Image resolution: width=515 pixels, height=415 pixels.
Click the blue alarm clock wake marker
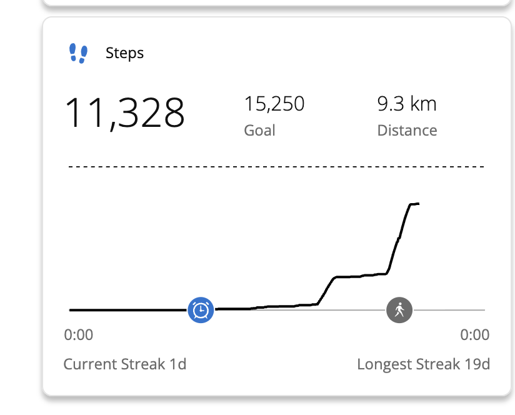(201, 309)
